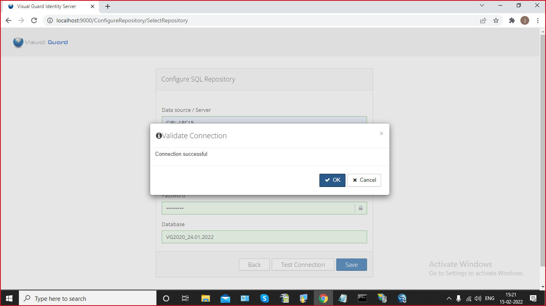Open the Start menu
This screenshot has height=306, width=546.
point(9,298)
